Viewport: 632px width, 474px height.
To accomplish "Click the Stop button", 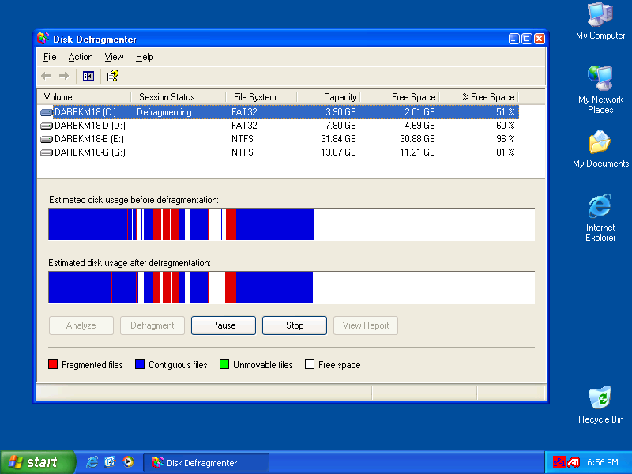I will click(295, 325).
